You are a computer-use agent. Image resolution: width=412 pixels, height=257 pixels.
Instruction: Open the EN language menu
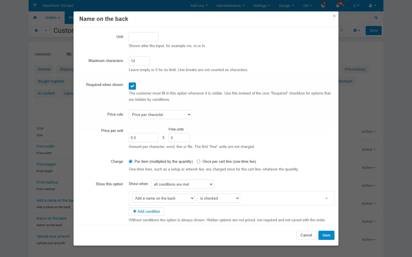coord(308,5)
